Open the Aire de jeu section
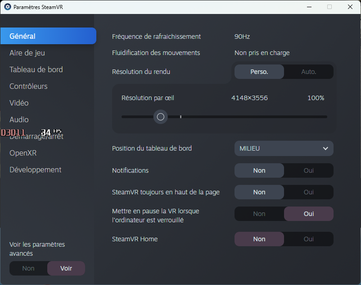The width and height of the screenshot is (361, 285). point(27,53)
